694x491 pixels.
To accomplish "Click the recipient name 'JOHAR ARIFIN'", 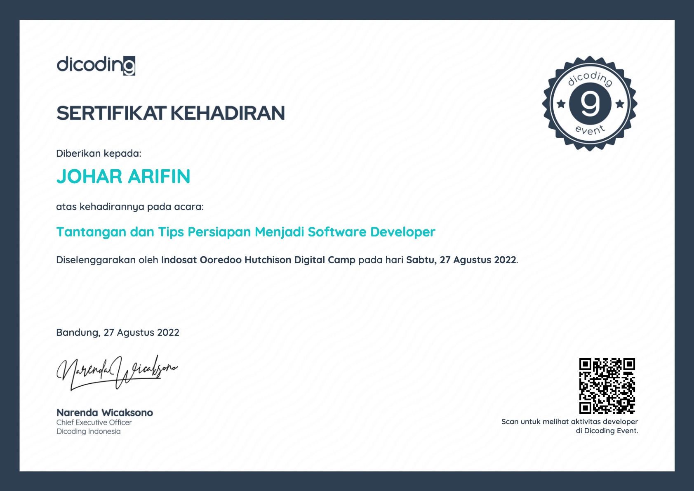I will (123, 177).
